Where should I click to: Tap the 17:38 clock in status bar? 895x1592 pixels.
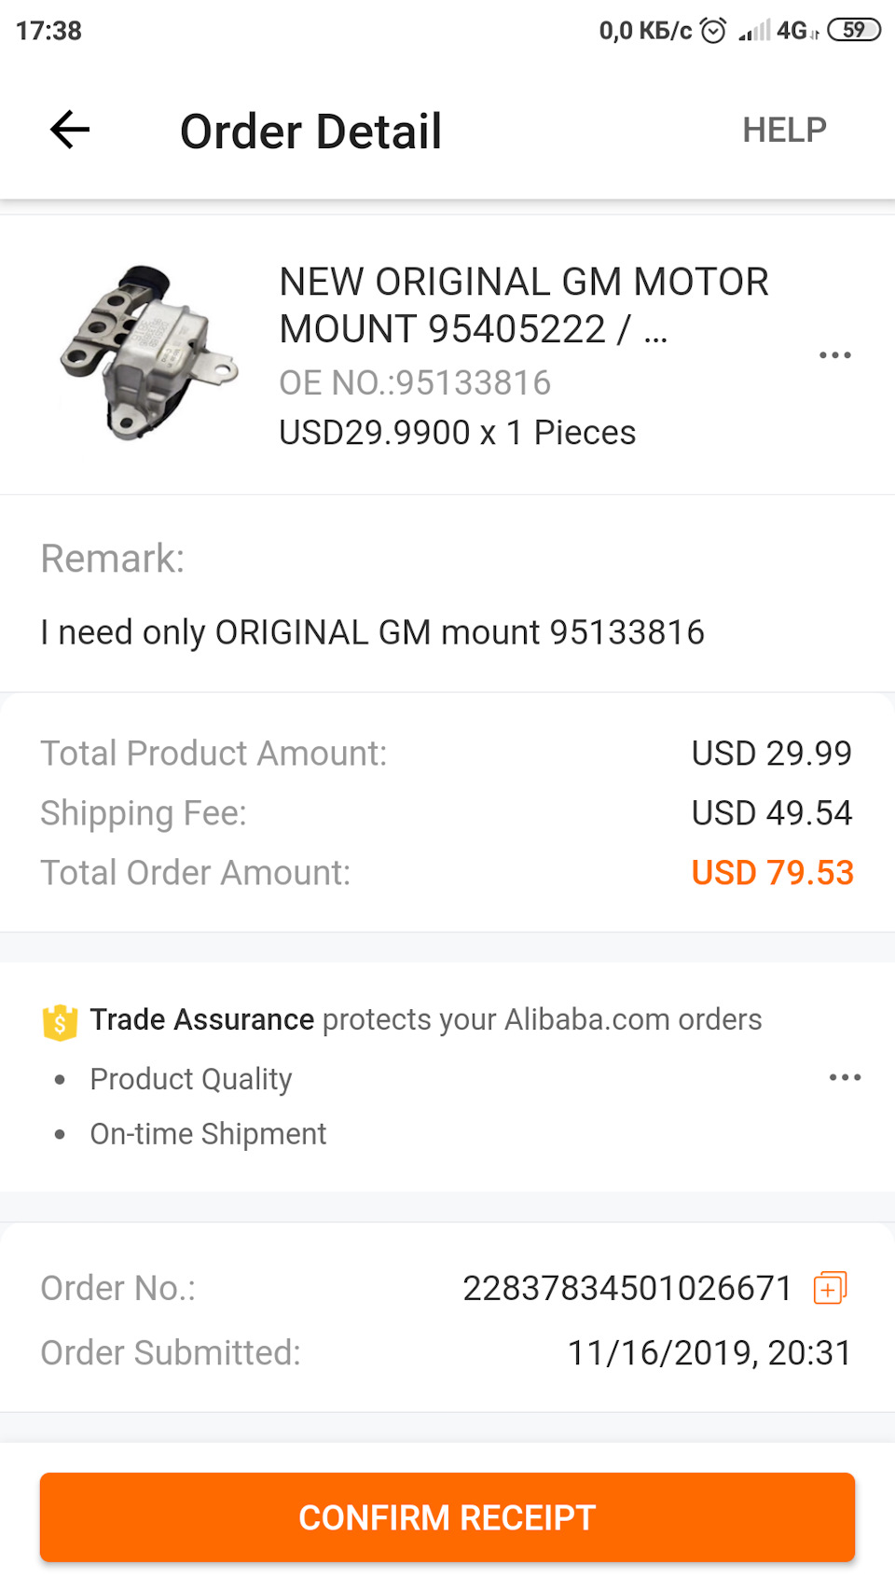click(x=48, y=31)
